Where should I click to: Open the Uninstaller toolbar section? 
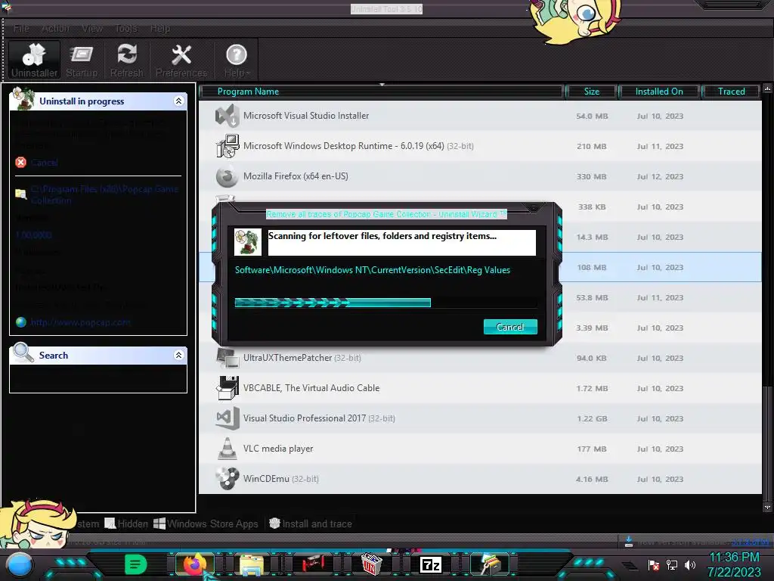pyautogui.click(x=34, y=60)
